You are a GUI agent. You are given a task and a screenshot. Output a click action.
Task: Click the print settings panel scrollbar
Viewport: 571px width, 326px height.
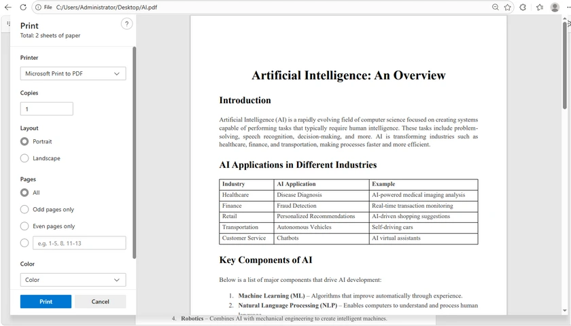(x=134, y=153)
